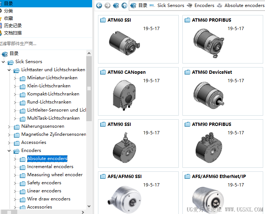This screenshot has height=214, width=265.
Task: Click the Wire draw encoders folder icon
Action: point(22,200)
